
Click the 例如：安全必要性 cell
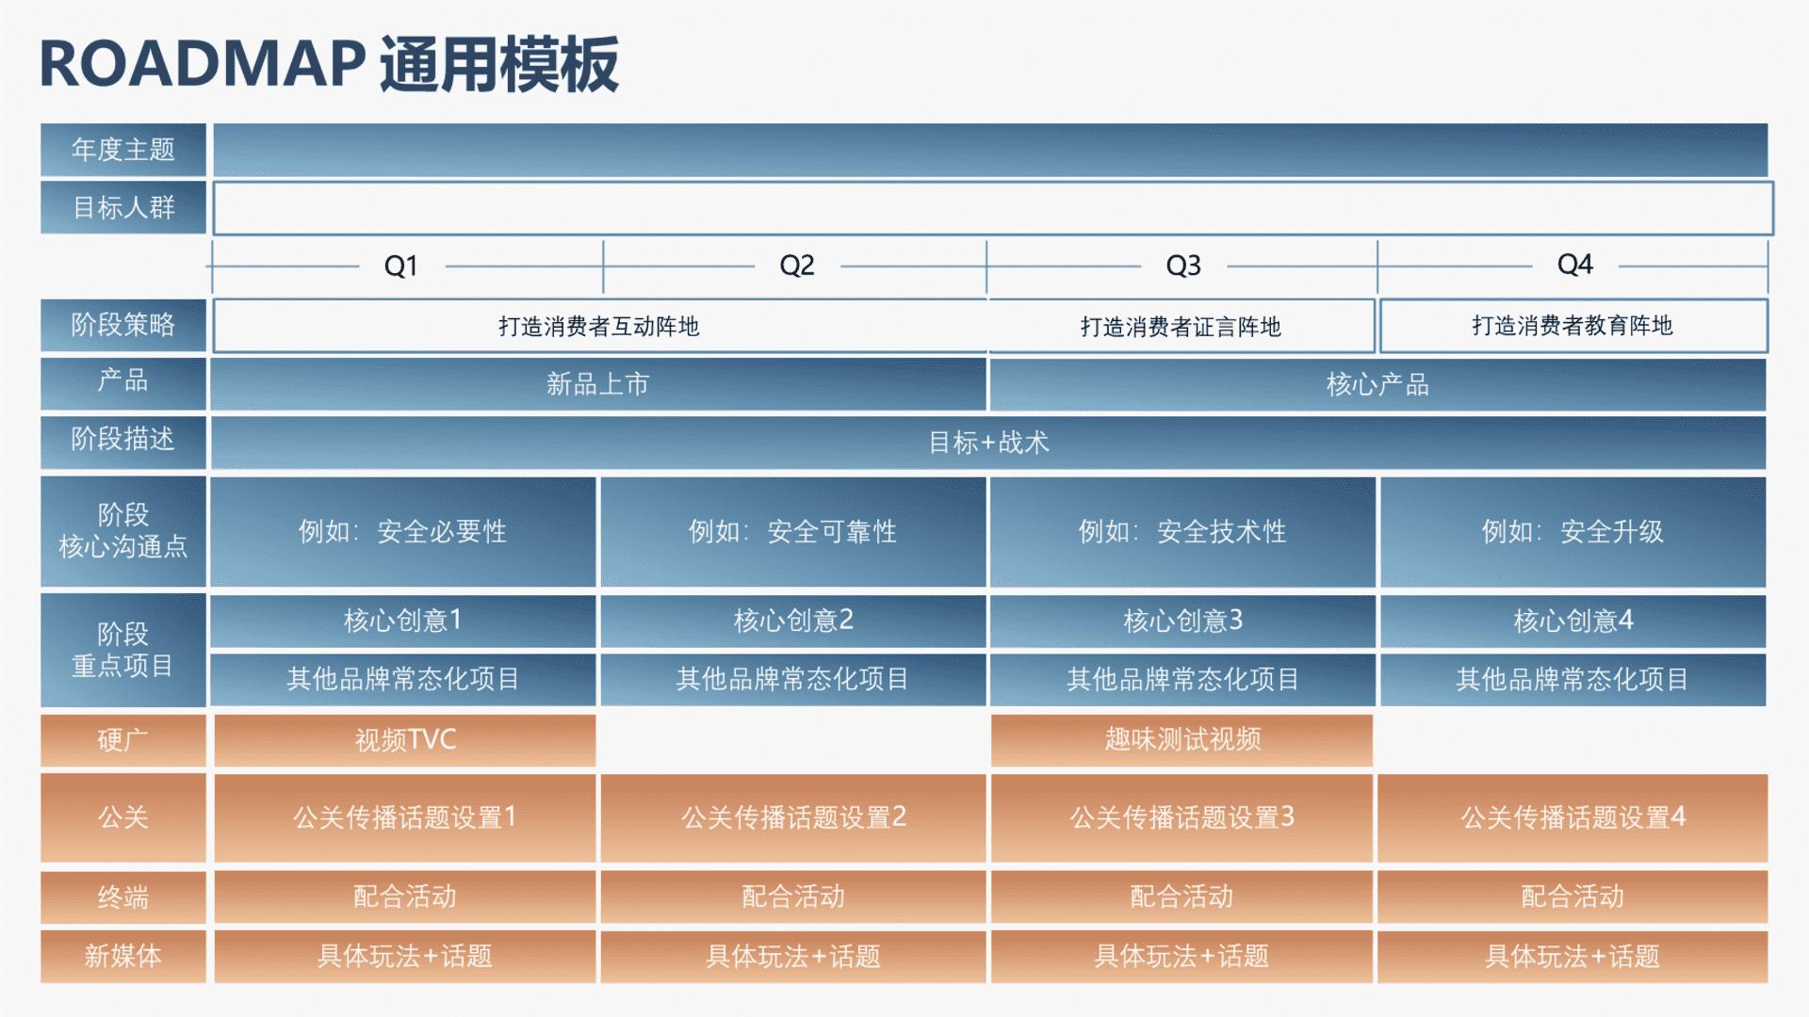(403, 532)
